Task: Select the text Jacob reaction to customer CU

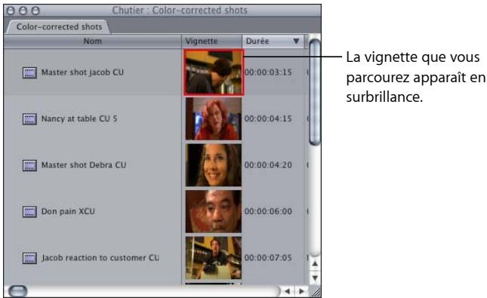Action: pyautogui.click(x=100, y=258)
